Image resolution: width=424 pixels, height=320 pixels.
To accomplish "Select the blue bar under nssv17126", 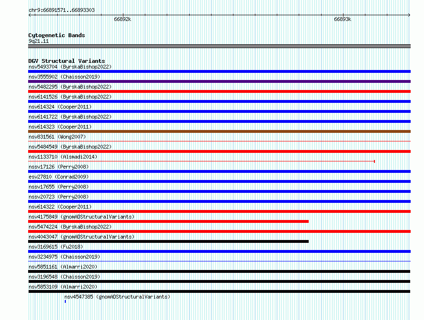I will point(219,171).
